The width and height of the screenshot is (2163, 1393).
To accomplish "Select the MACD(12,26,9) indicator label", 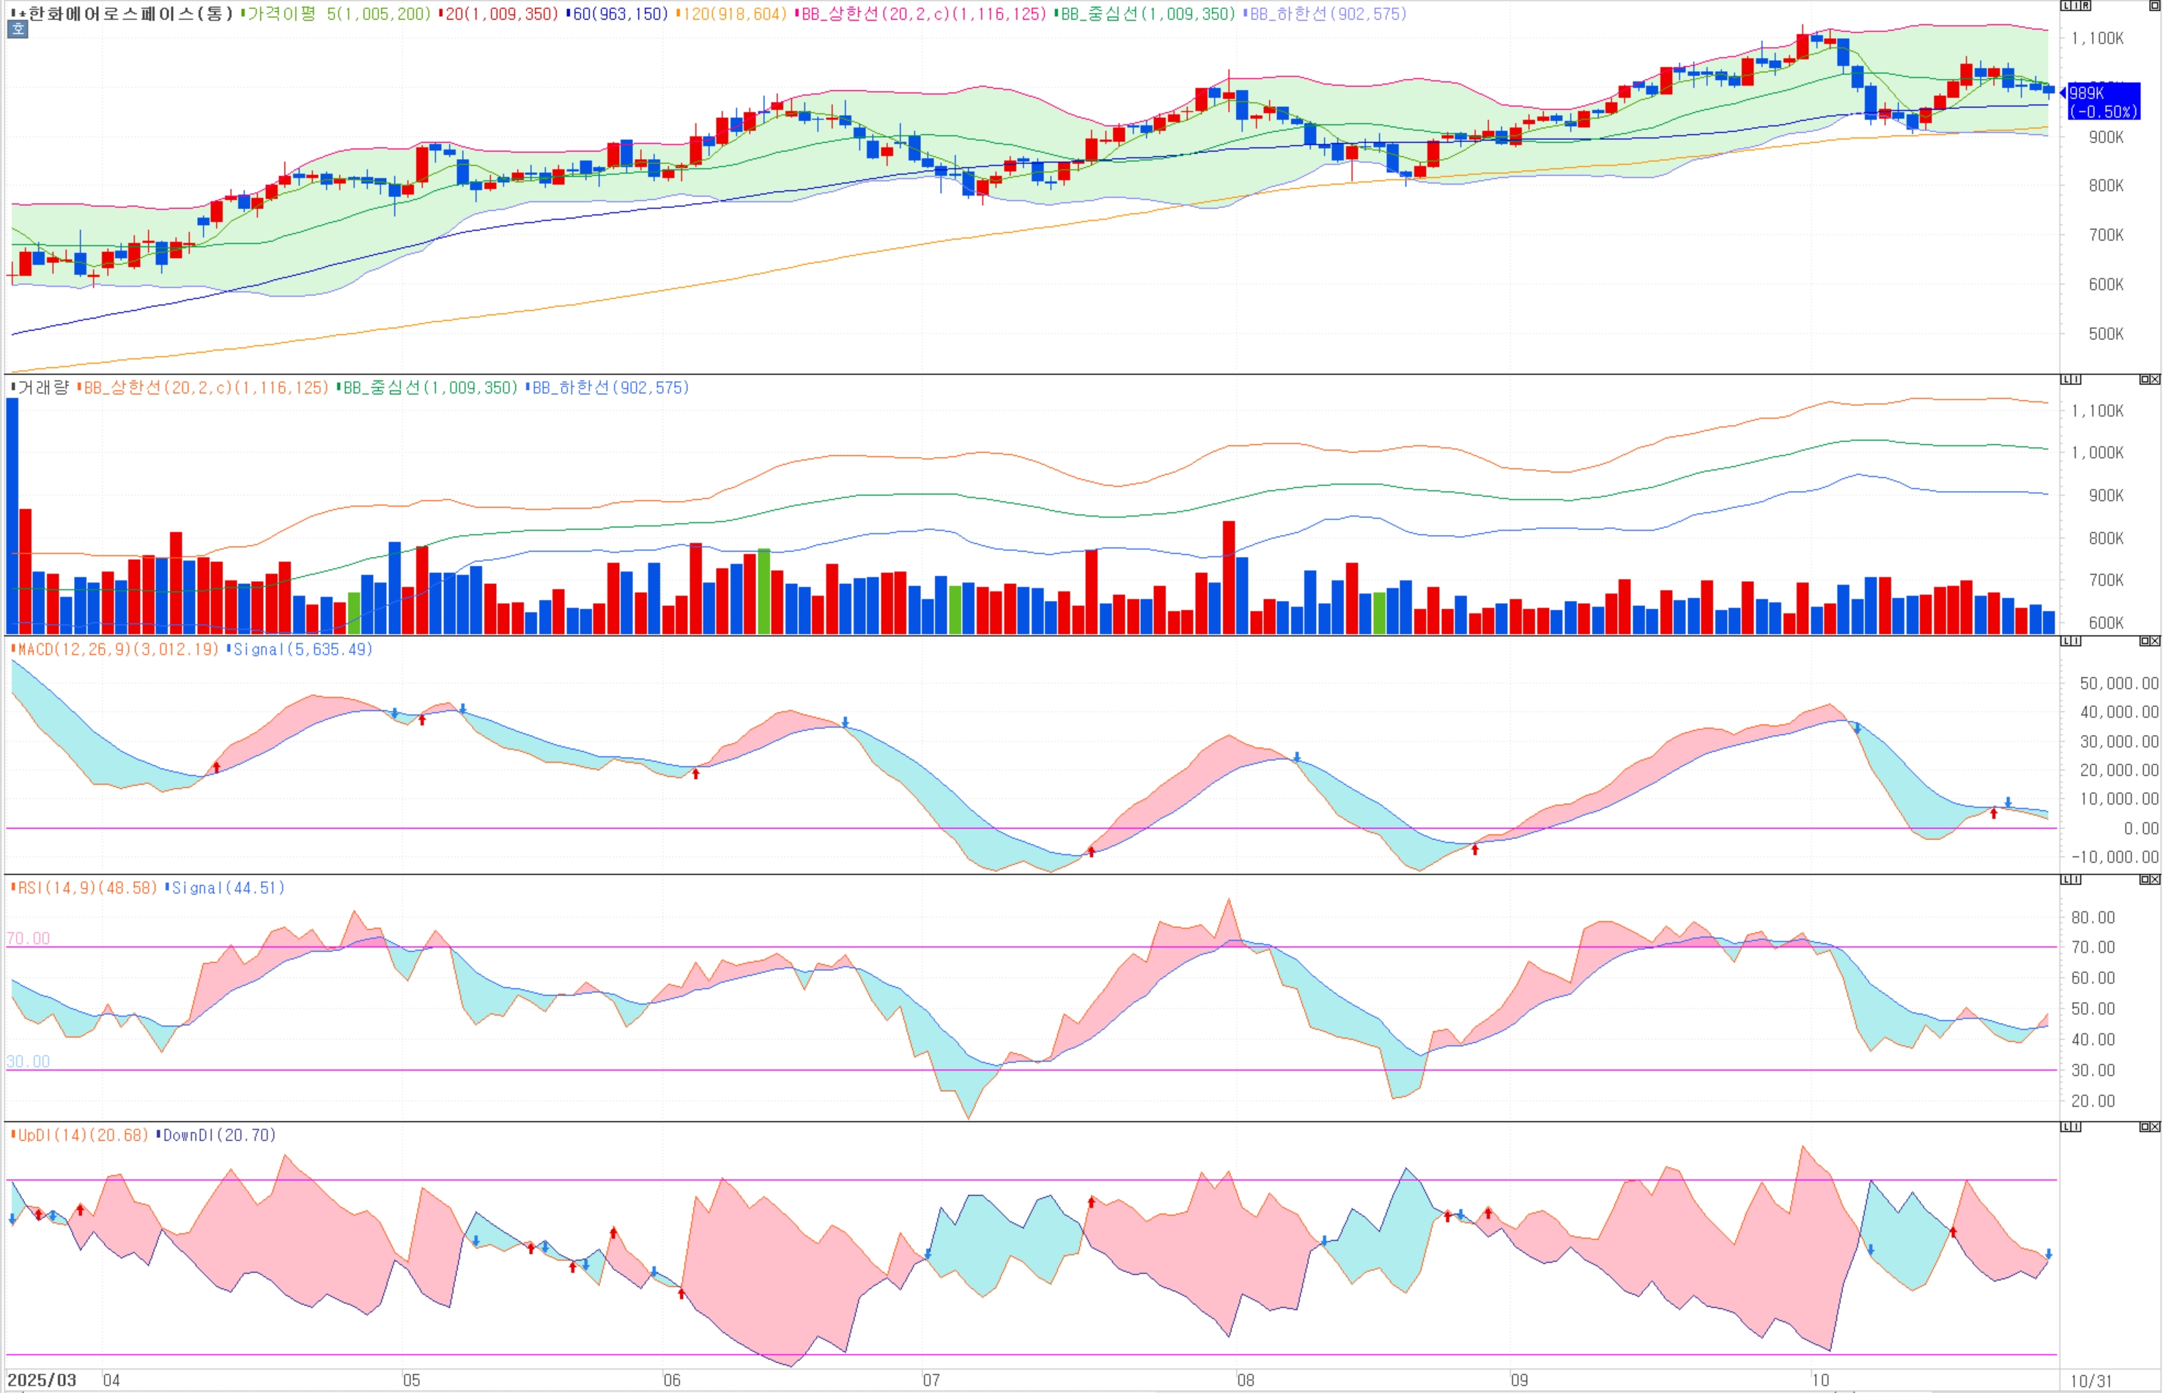I will click(117, 649).
